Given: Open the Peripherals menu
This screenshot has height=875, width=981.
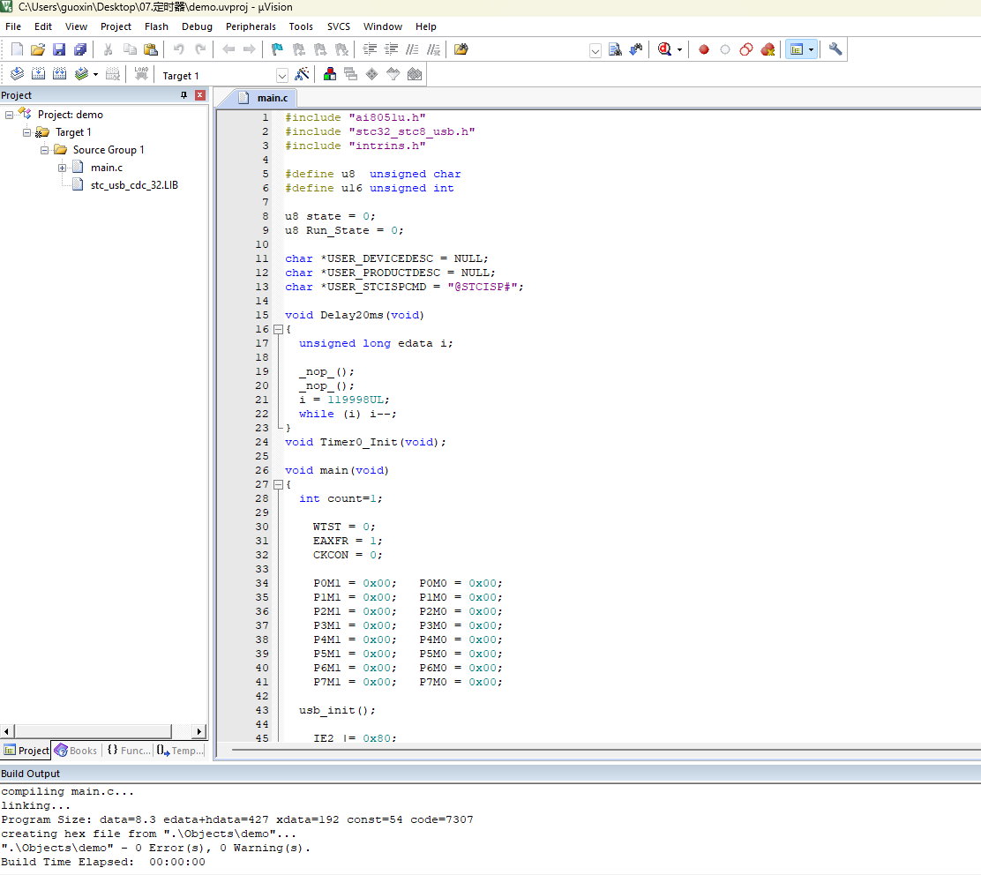Looking at the screenshot, I should [251, 26].
